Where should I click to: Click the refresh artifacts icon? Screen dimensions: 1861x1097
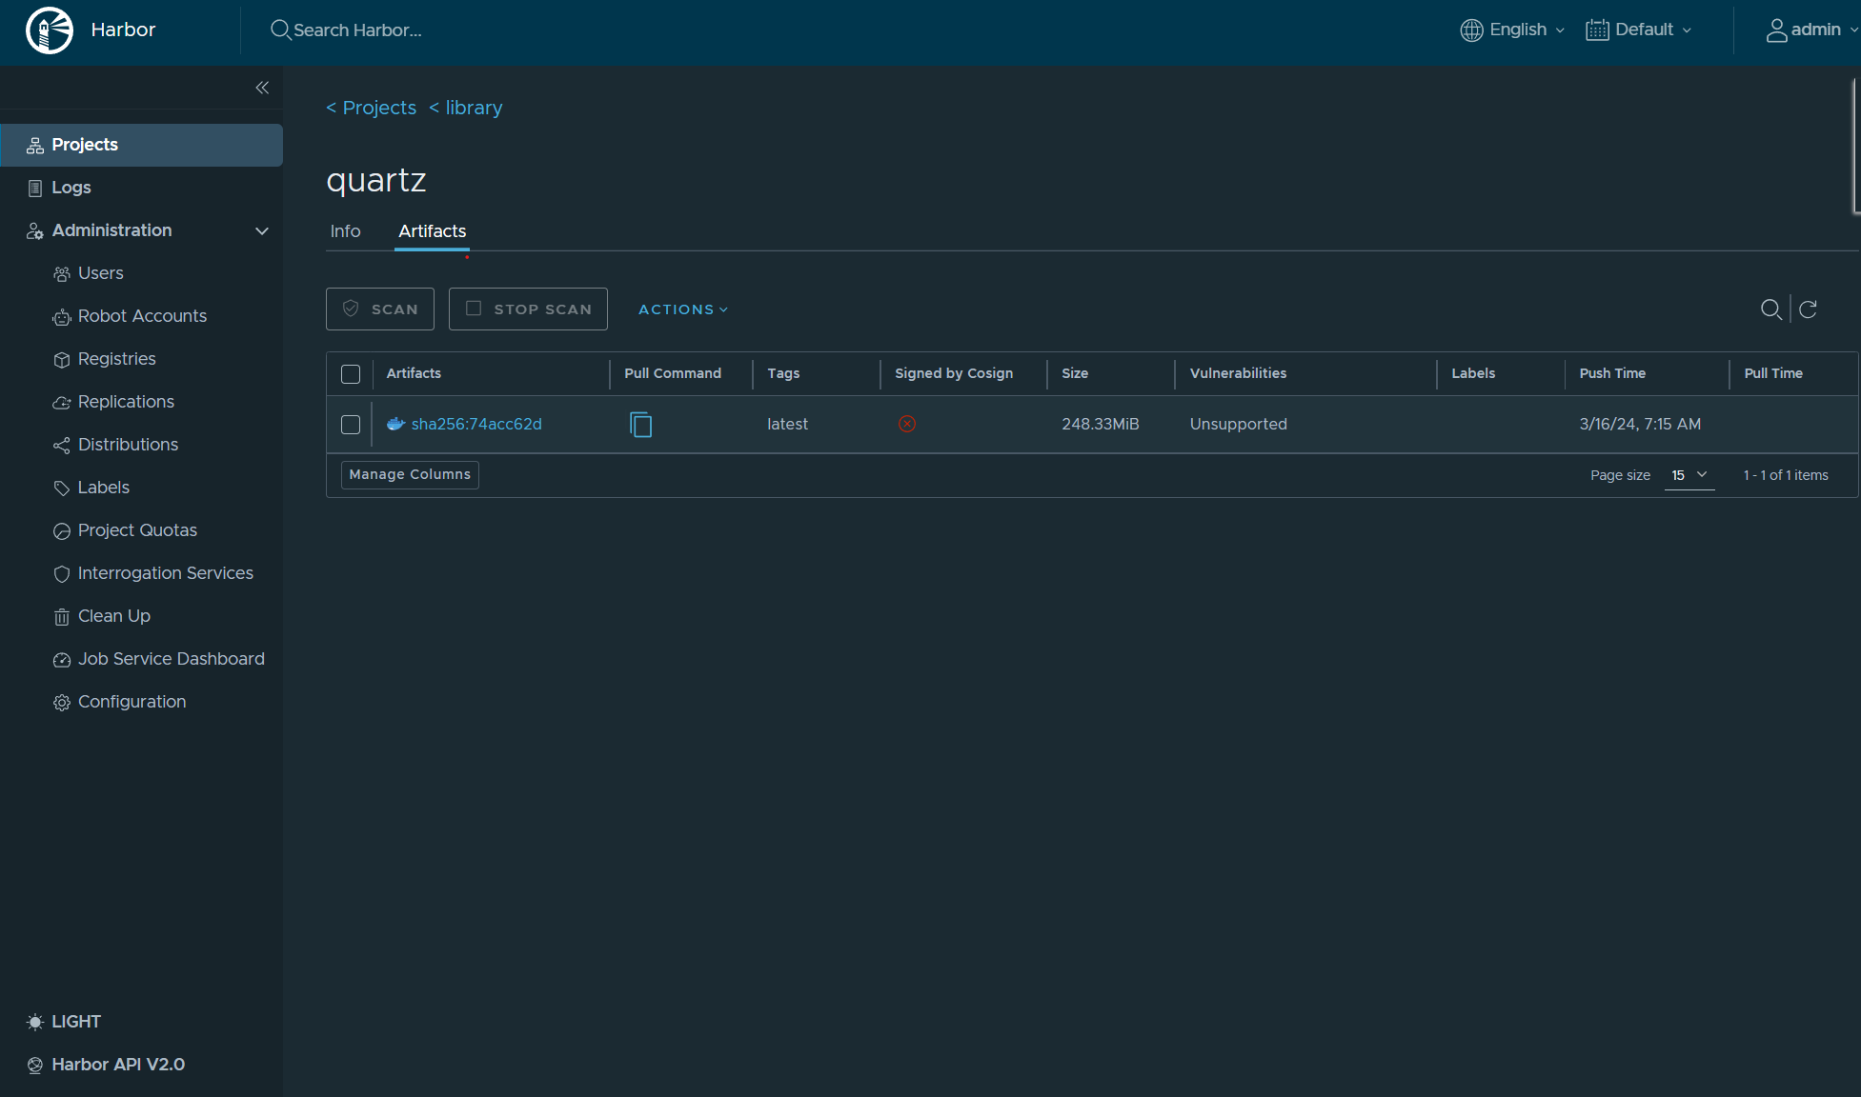1808,309
